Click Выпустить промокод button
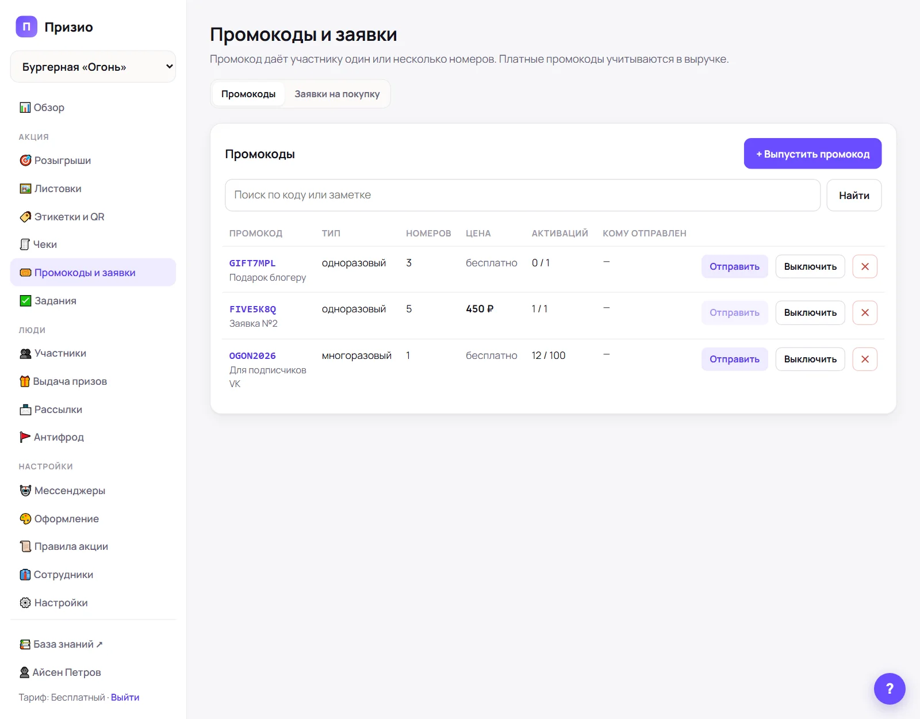This screenshot has width=920, height=719. (812, 154)
